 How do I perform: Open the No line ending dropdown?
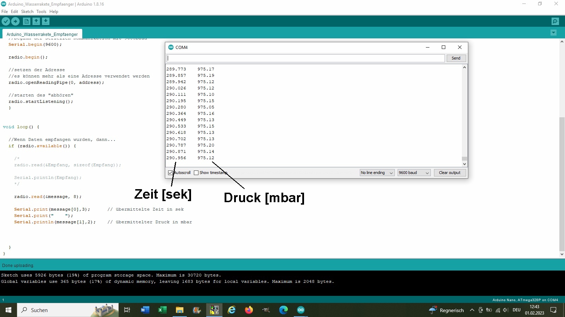point(377,173)
